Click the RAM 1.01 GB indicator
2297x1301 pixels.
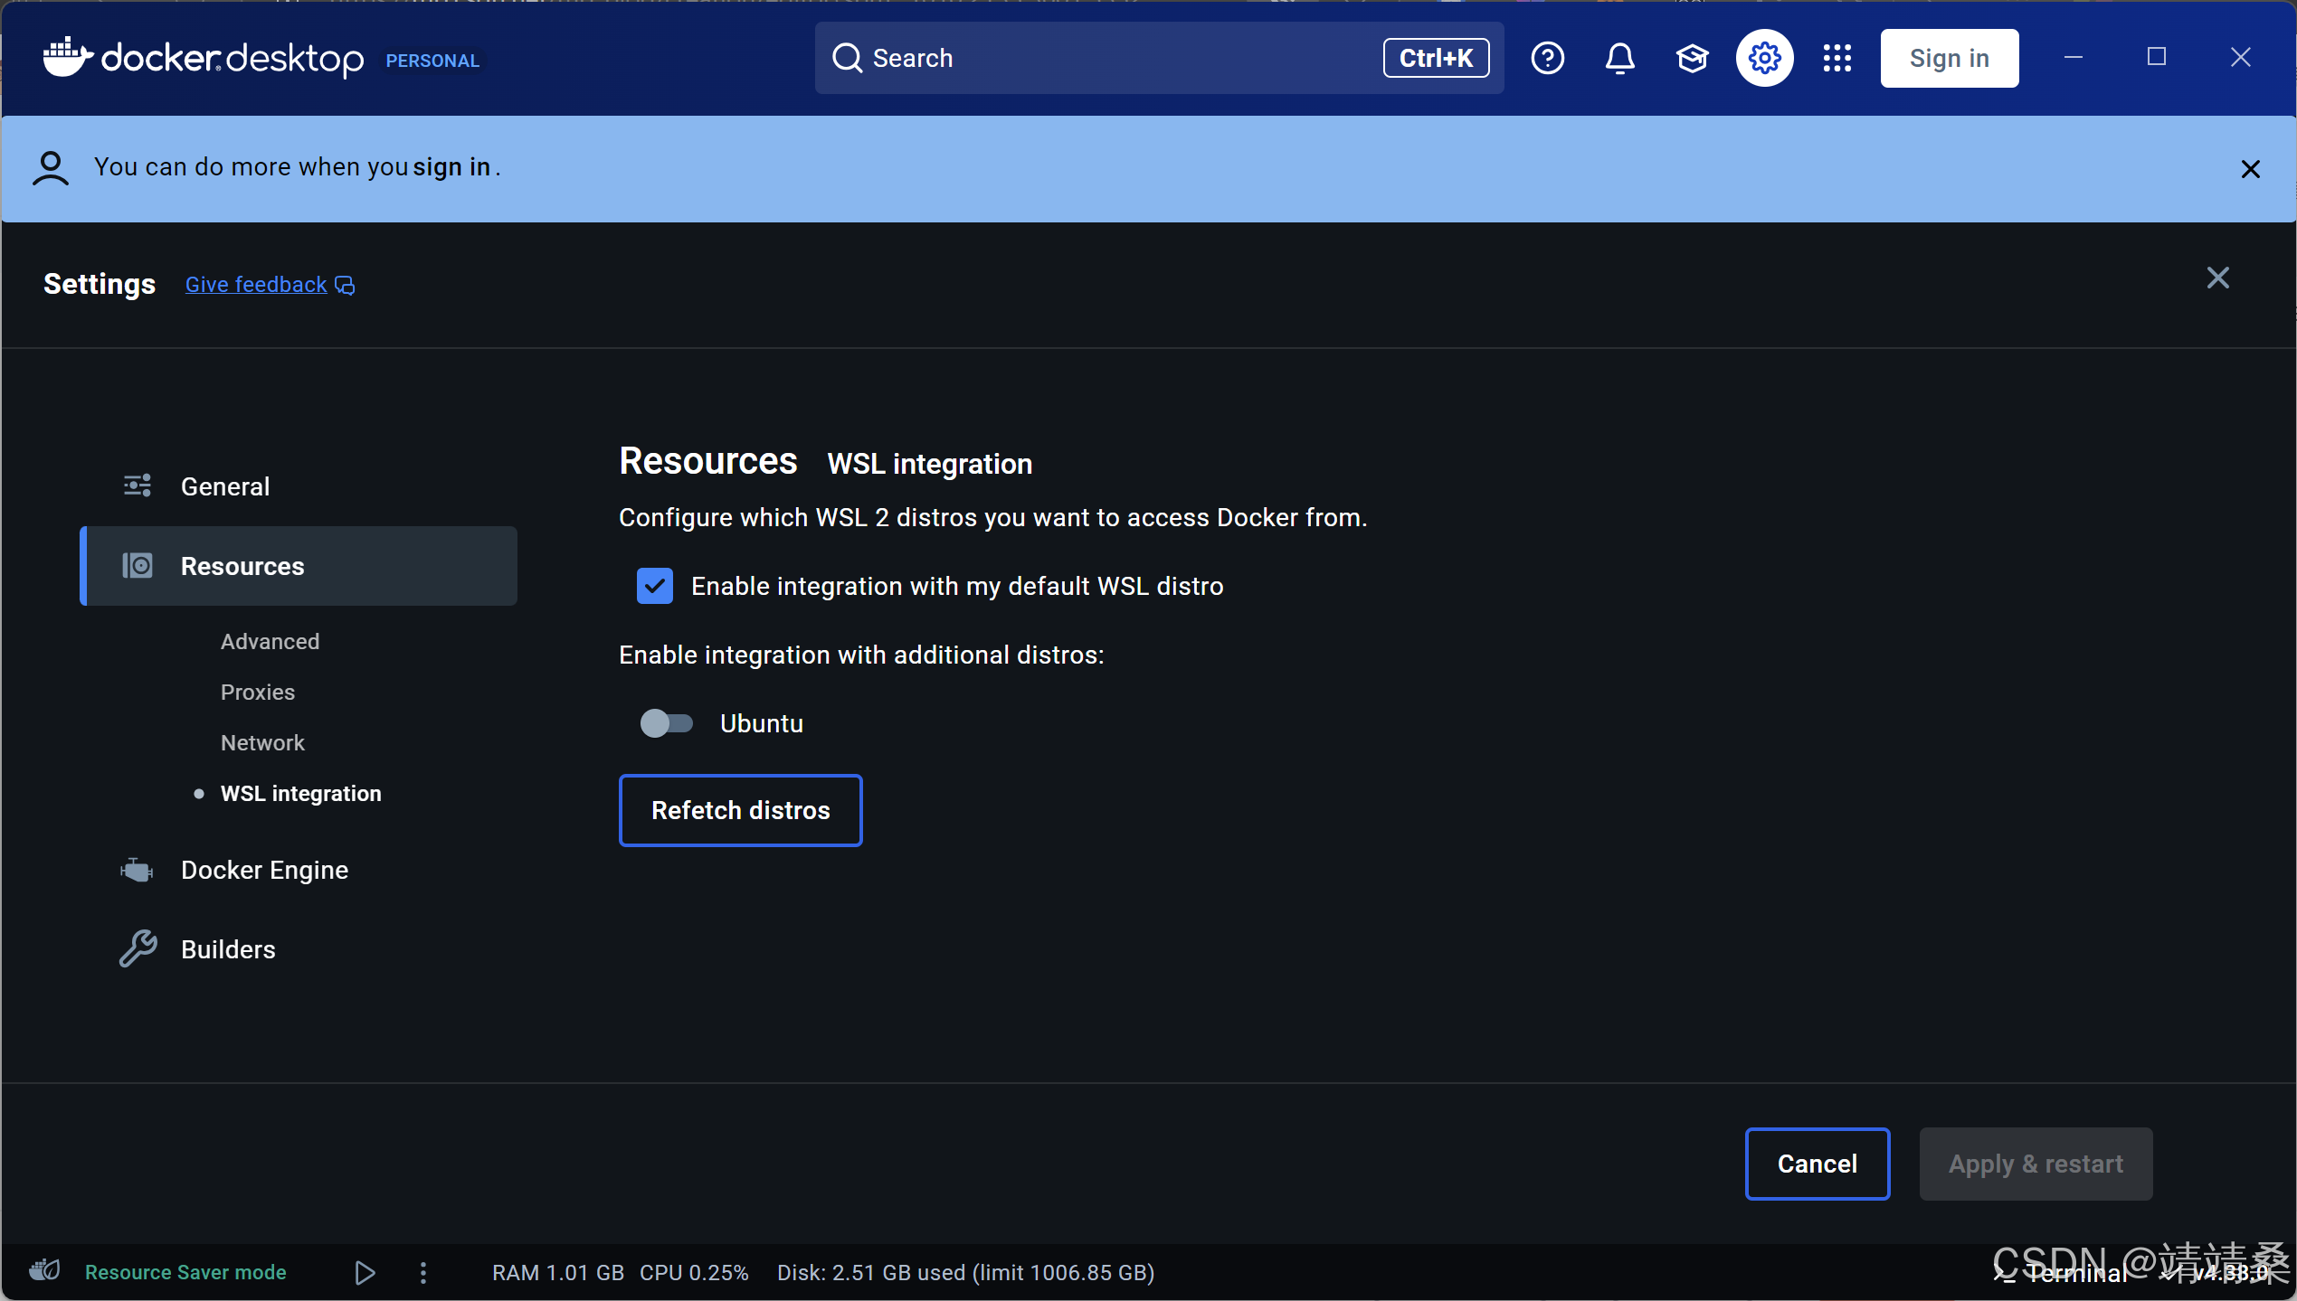[558, 1273]
